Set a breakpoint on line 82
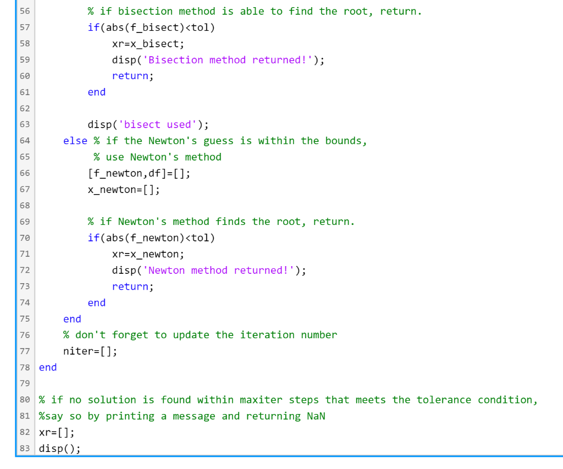 24,432
